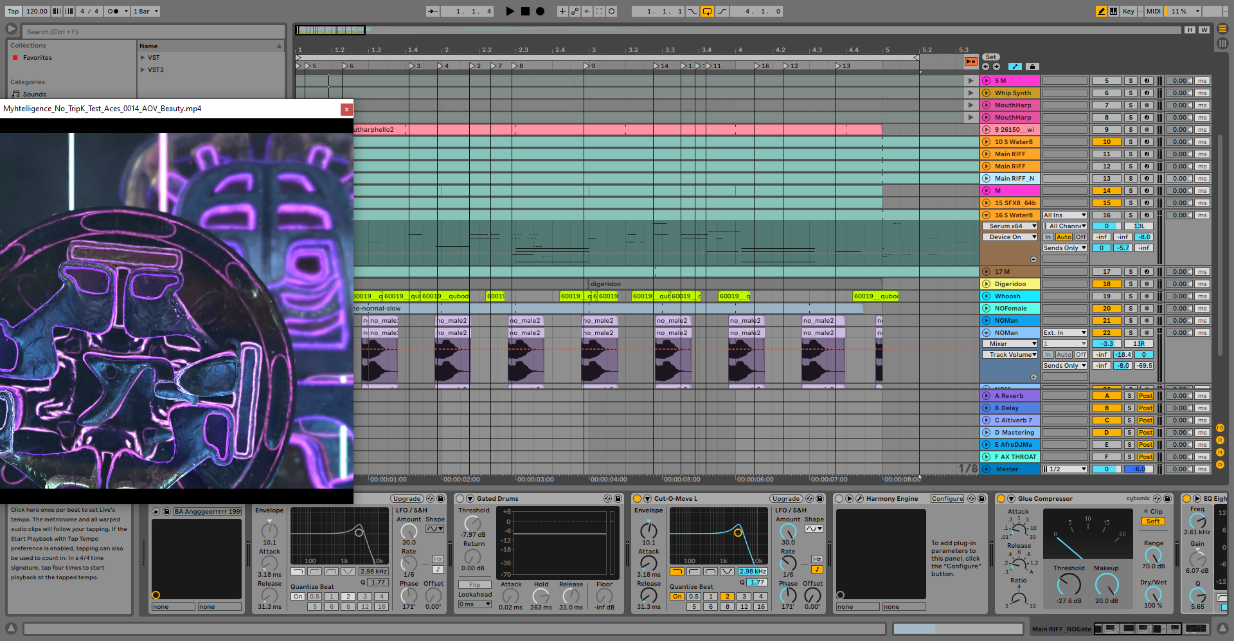Open Serum x64 device chooser dropdown

[1010, 226]
